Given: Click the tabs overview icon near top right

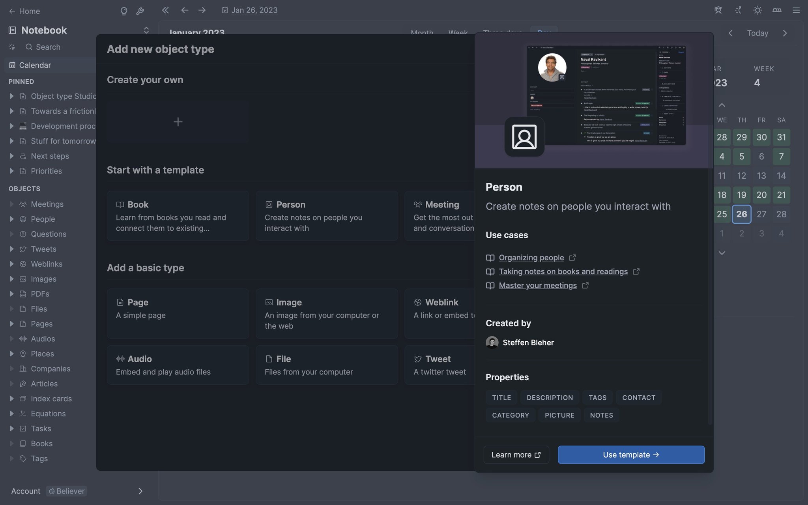Looking at the screenshot, I should click(776, 10).
